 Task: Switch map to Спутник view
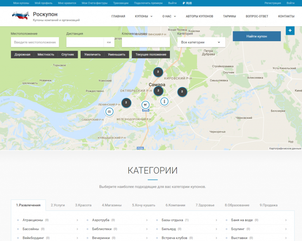[x=68, y=54]
